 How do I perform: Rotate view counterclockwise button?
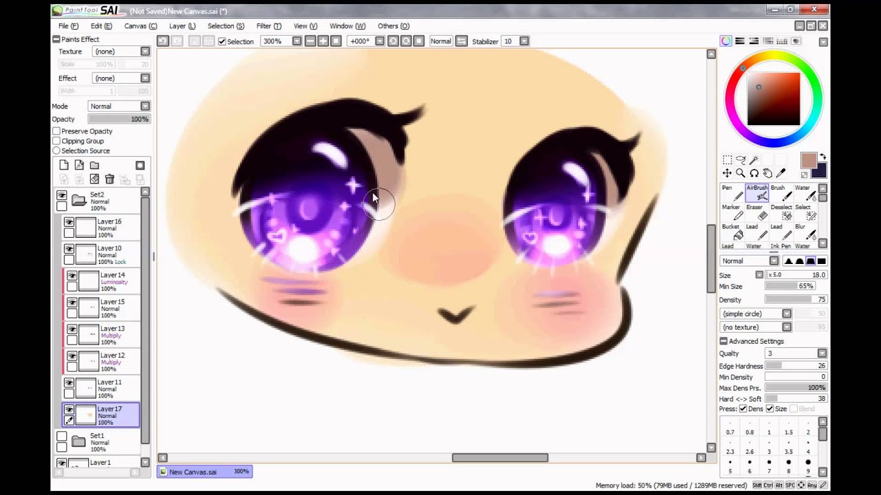[393, 41]
